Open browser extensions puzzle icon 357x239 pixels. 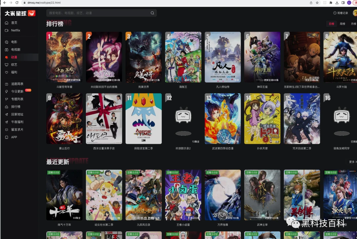(x=331, y=3)
